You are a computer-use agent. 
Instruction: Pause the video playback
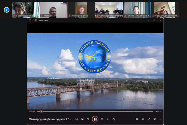[x=95, y=119]
